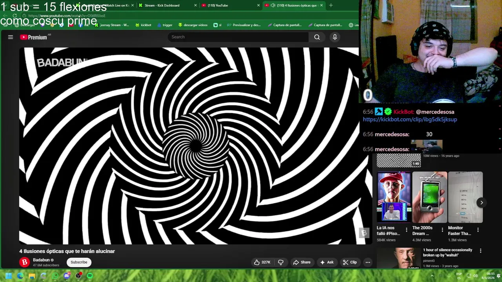Open striped thumbnail with 10M views
Screen dimensions: 502x282
(x=398, y=160)
